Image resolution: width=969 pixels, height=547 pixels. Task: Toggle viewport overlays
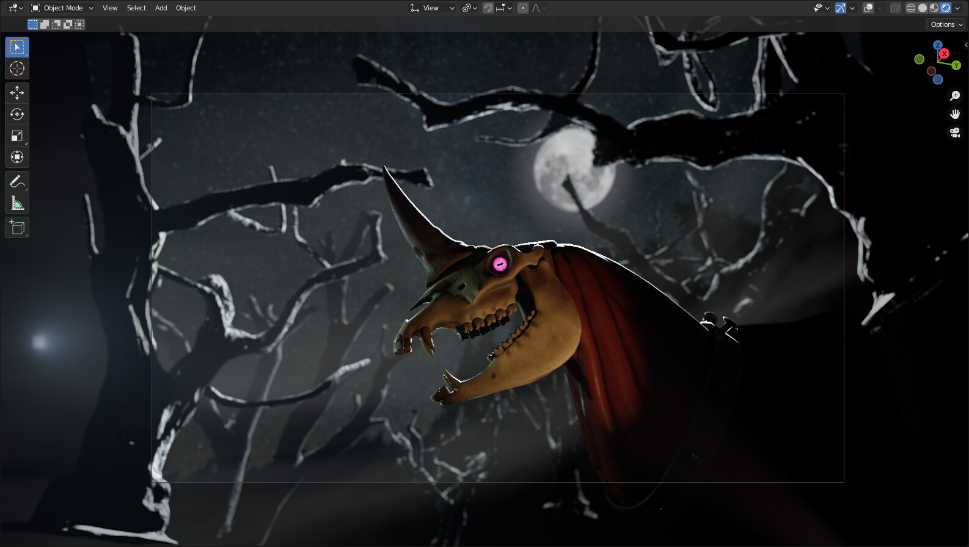click(x=868, y=8)
